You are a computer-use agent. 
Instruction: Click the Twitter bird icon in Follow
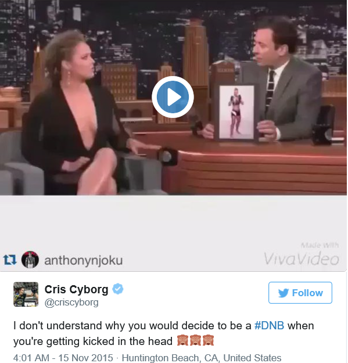coord(284,293)
